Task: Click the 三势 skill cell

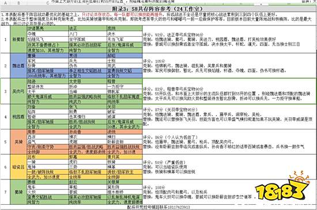Action: [x=88, y=167]
